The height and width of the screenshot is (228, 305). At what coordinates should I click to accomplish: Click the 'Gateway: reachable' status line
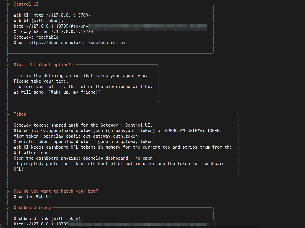(36, 37)
